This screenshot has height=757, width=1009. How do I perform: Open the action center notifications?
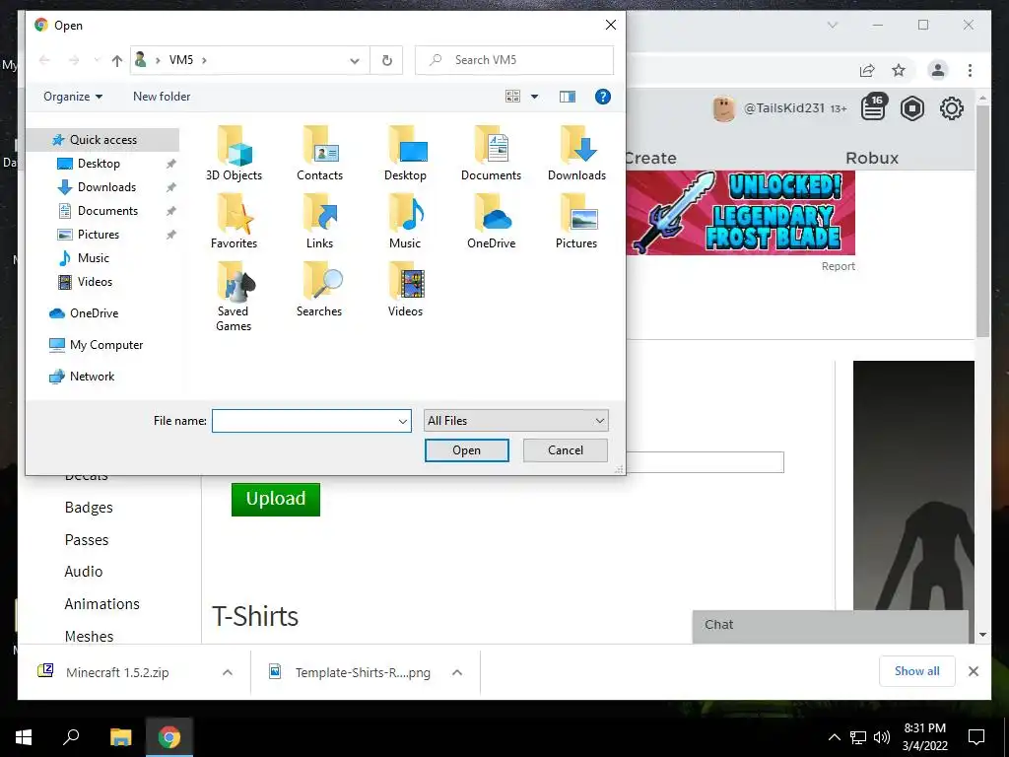click(976, 736)
